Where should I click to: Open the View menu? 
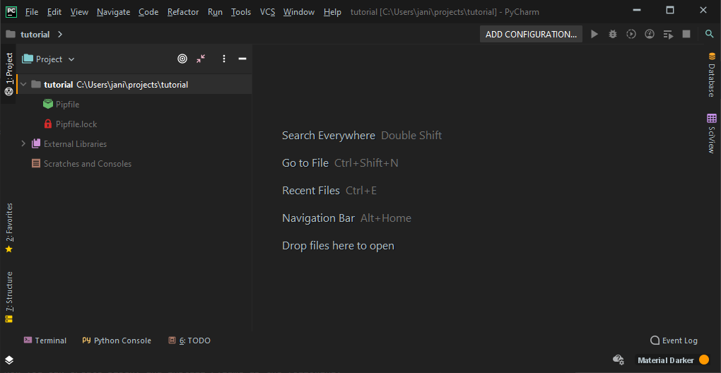pos(79,12)
